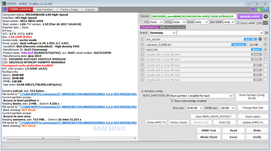Click the log horizontal scrollbar thumb
This screenshot has height=151, width=271.
coord(43,138)
